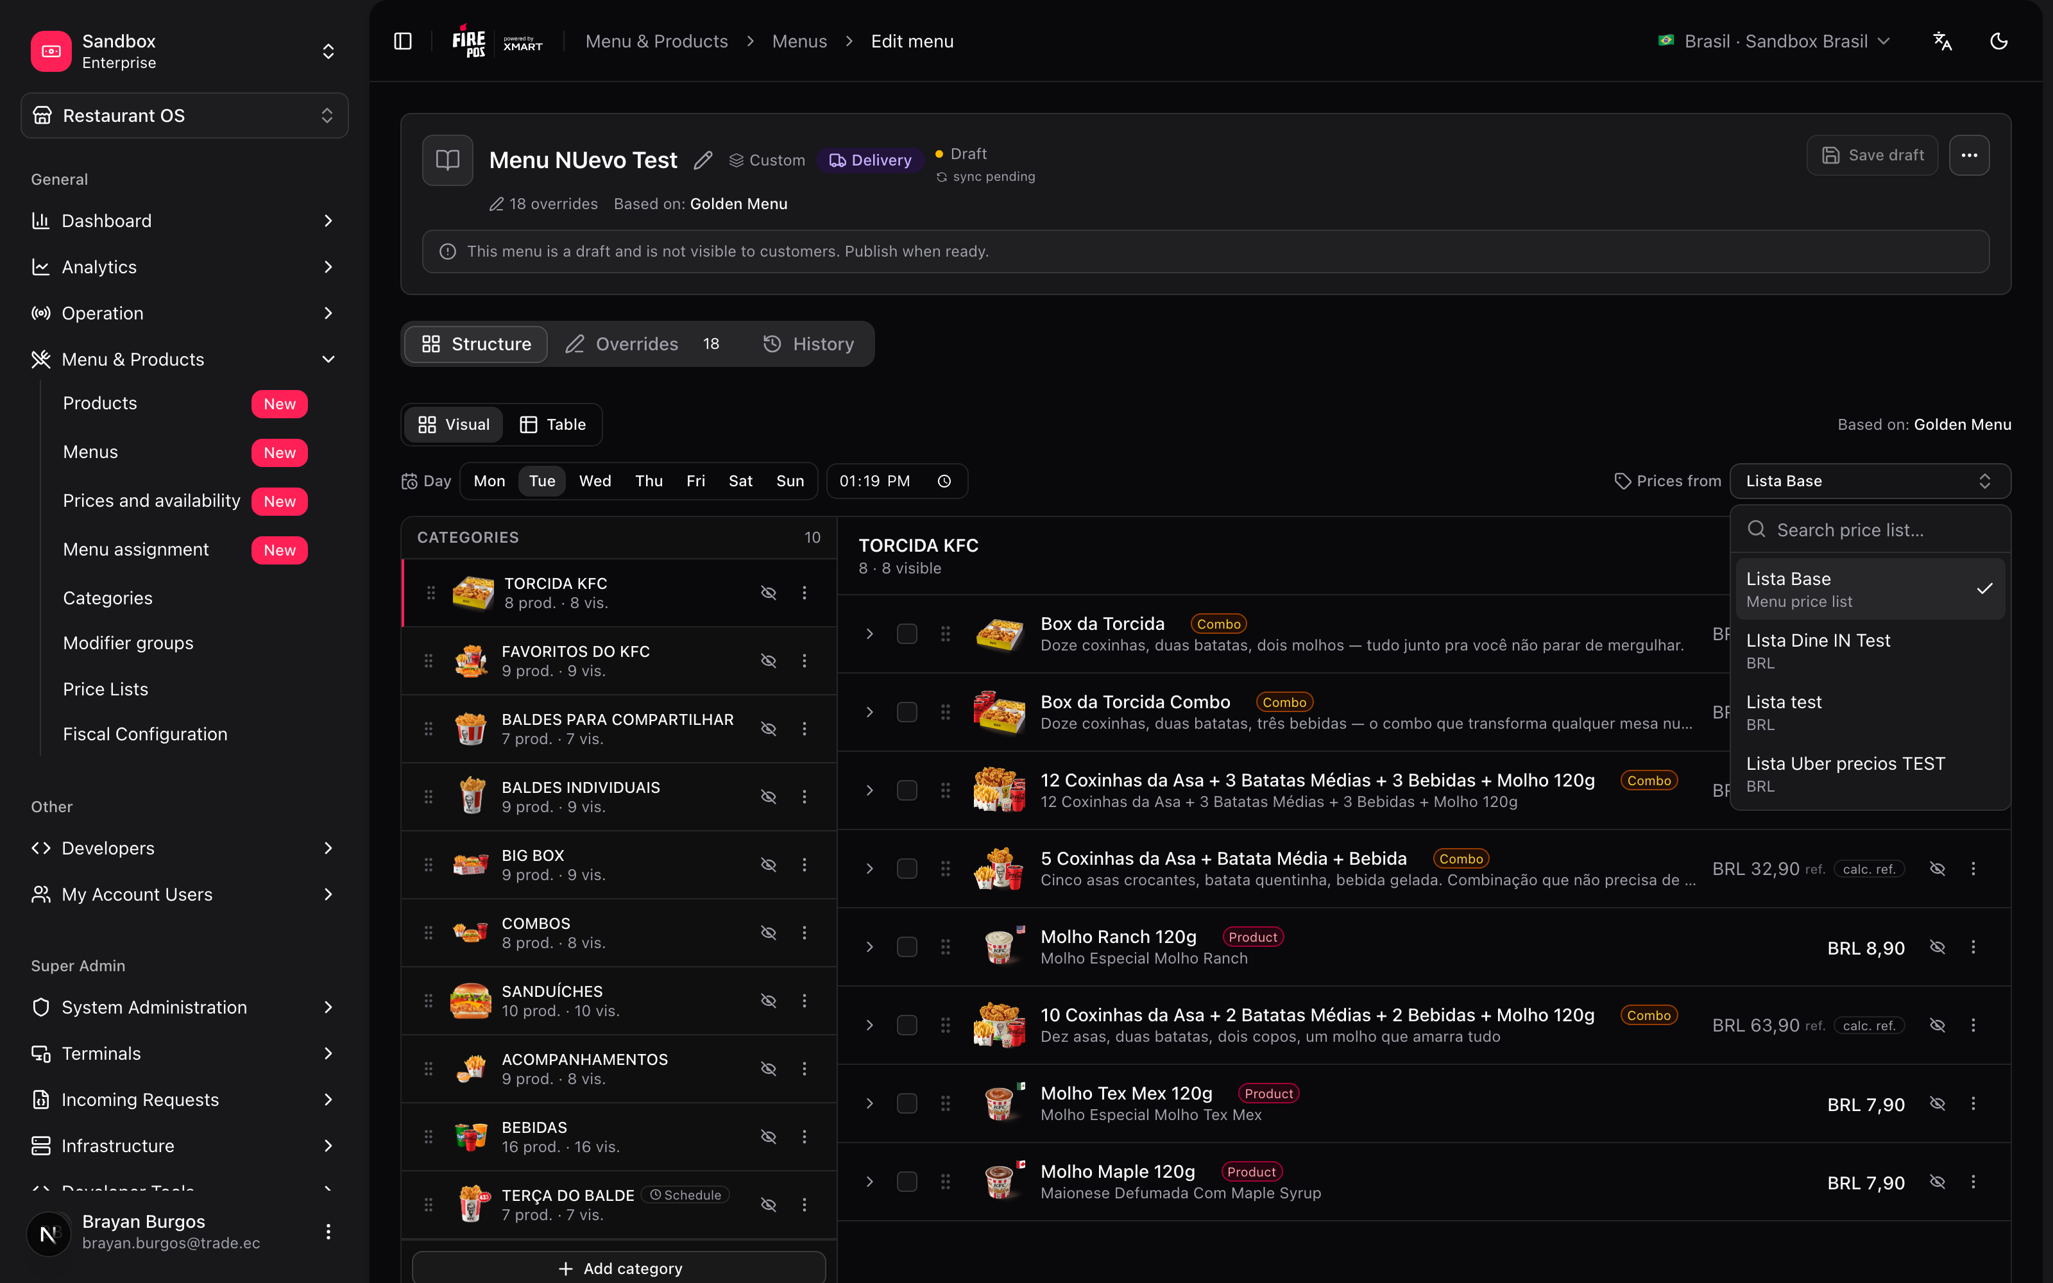Go to Menus breadcrumb link
The width and height of the screenshot is (2053, 1283).
point(799,42)
